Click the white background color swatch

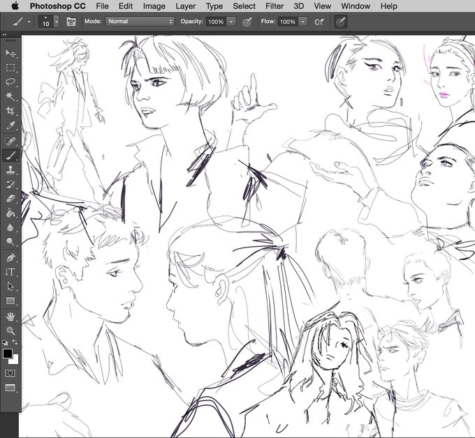[x=15, y=361]
